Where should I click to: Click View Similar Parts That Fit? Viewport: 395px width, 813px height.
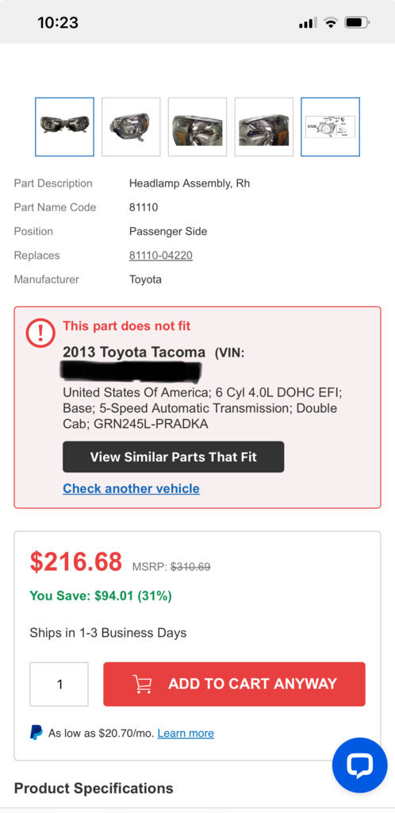(x=174, y=457)
